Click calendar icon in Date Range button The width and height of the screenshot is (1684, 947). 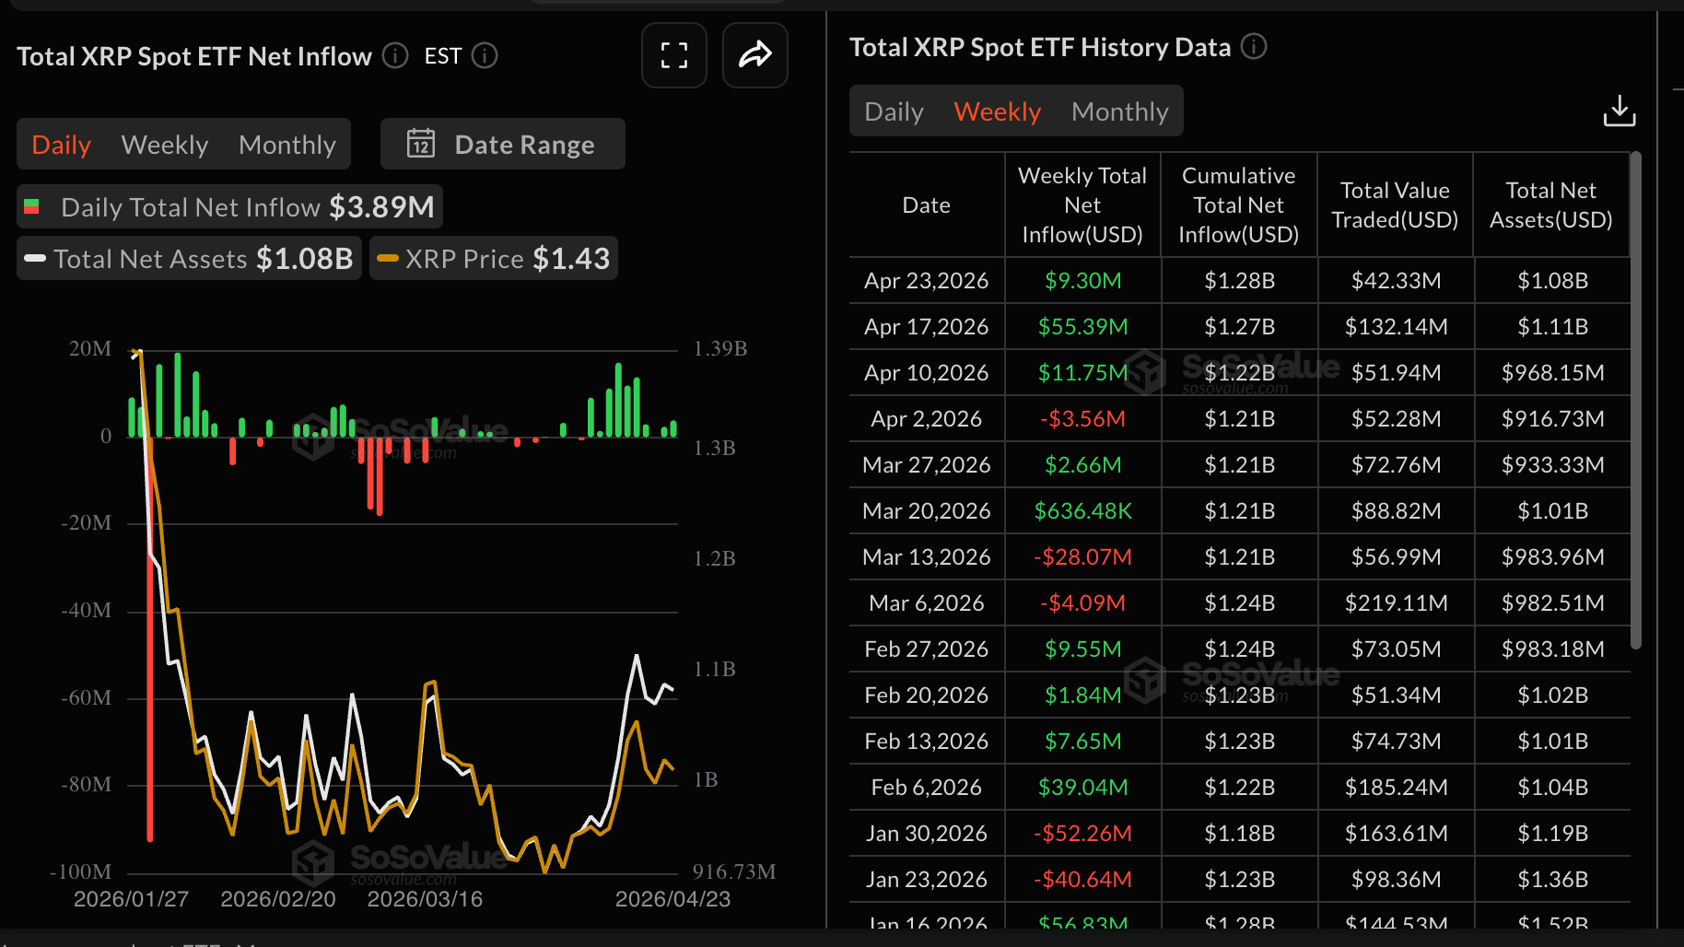(421, 144)
